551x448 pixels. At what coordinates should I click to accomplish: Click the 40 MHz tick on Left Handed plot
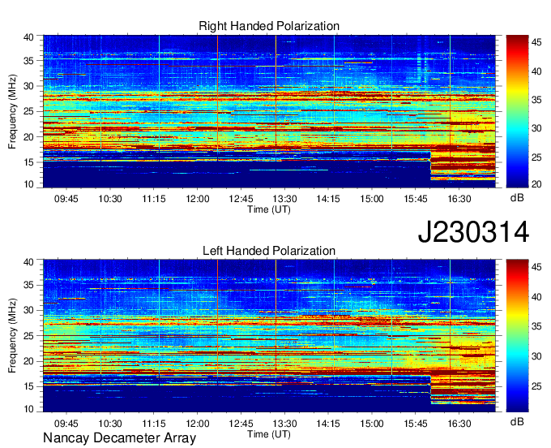click(x=28, y=262)
